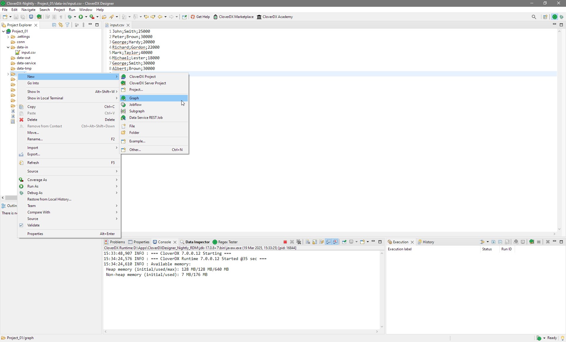Click the Collapse All icon in Project Explorer

[x=54, y=25]
